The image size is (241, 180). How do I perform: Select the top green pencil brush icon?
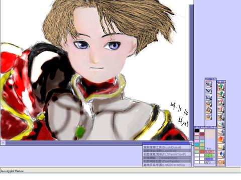[x=221, y=87]
